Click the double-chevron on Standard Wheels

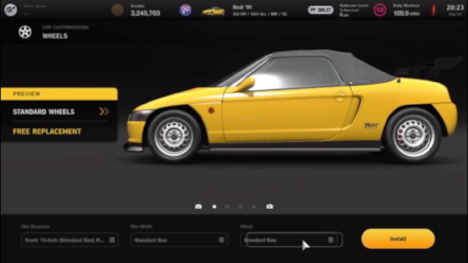(104, 111)
